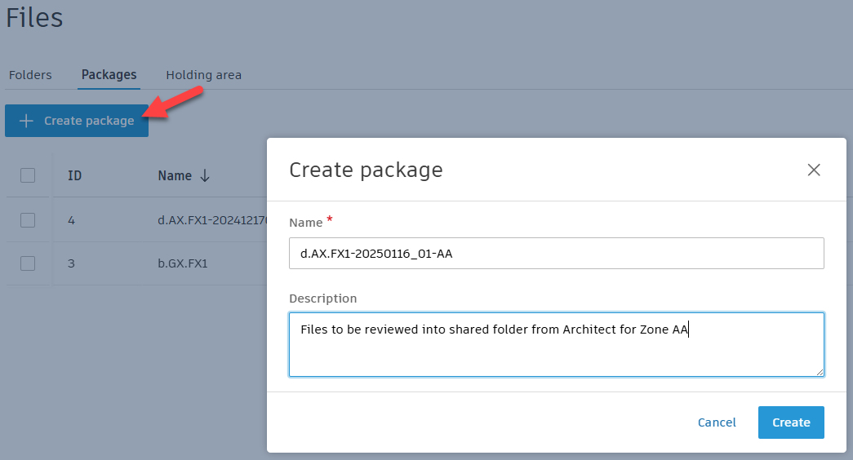Open package d.AX.FX1-20241217
The image size is (853, 460).
pos(212,220)
